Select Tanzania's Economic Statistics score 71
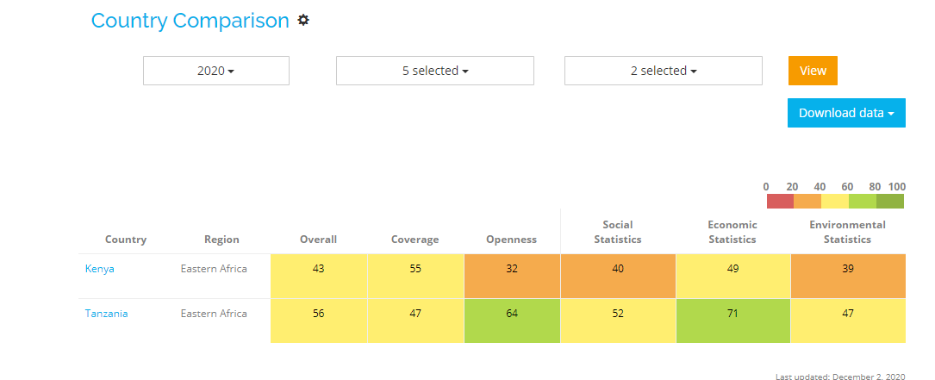Screen dimensions: 935x380 click(x=732, y=314)
